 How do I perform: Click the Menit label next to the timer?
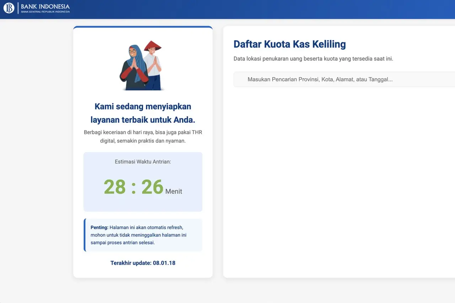coord(174,191)
